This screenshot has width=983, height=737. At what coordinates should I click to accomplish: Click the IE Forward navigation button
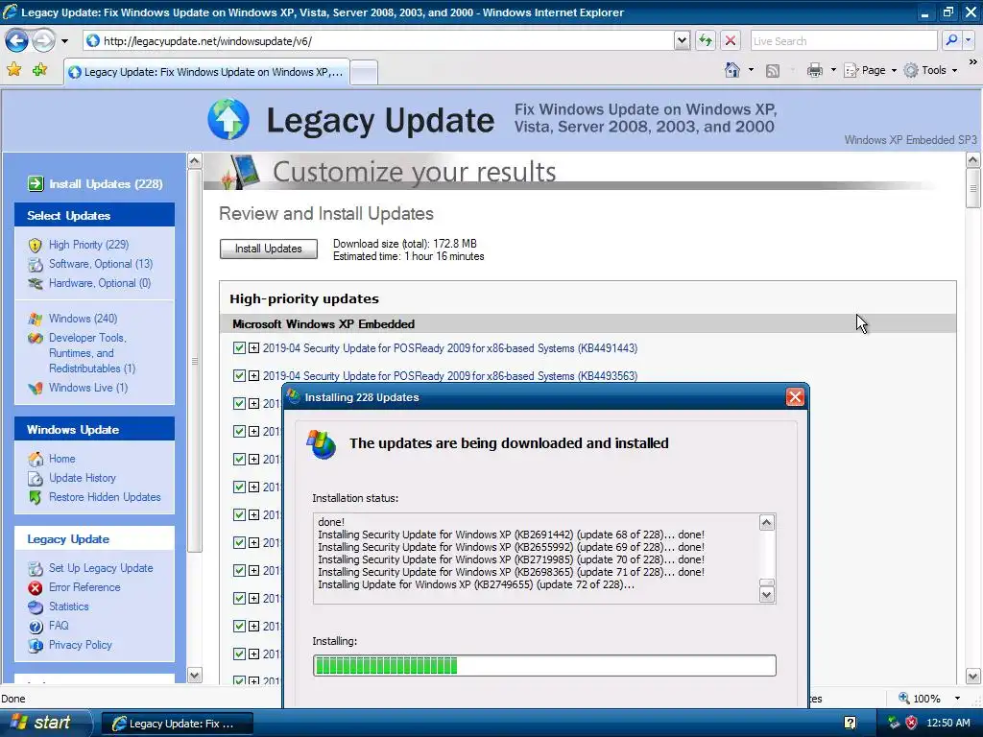(44, 40)
